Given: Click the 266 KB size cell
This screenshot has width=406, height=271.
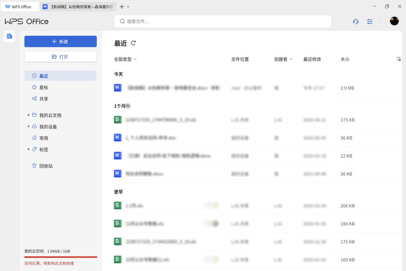Looking at the screenshot, I should (348, 206).
